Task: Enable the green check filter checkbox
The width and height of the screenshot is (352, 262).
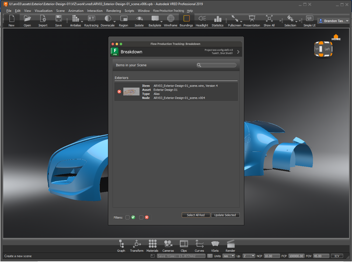Action: coord(128,217)
